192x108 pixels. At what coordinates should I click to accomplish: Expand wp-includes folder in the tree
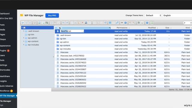(x=24, y=45)
